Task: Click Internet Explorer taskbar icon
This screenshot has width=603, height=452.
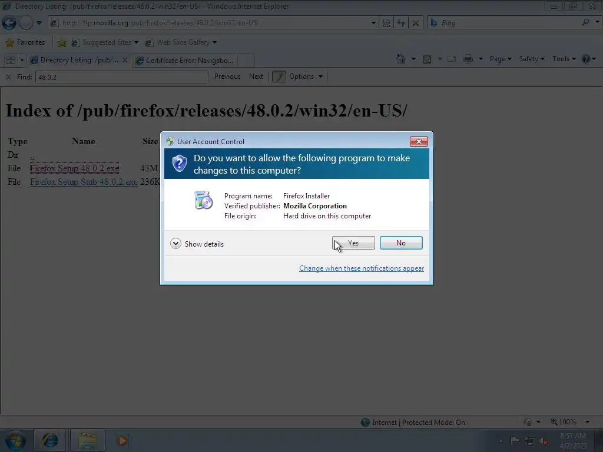Action: pos(50,440)
